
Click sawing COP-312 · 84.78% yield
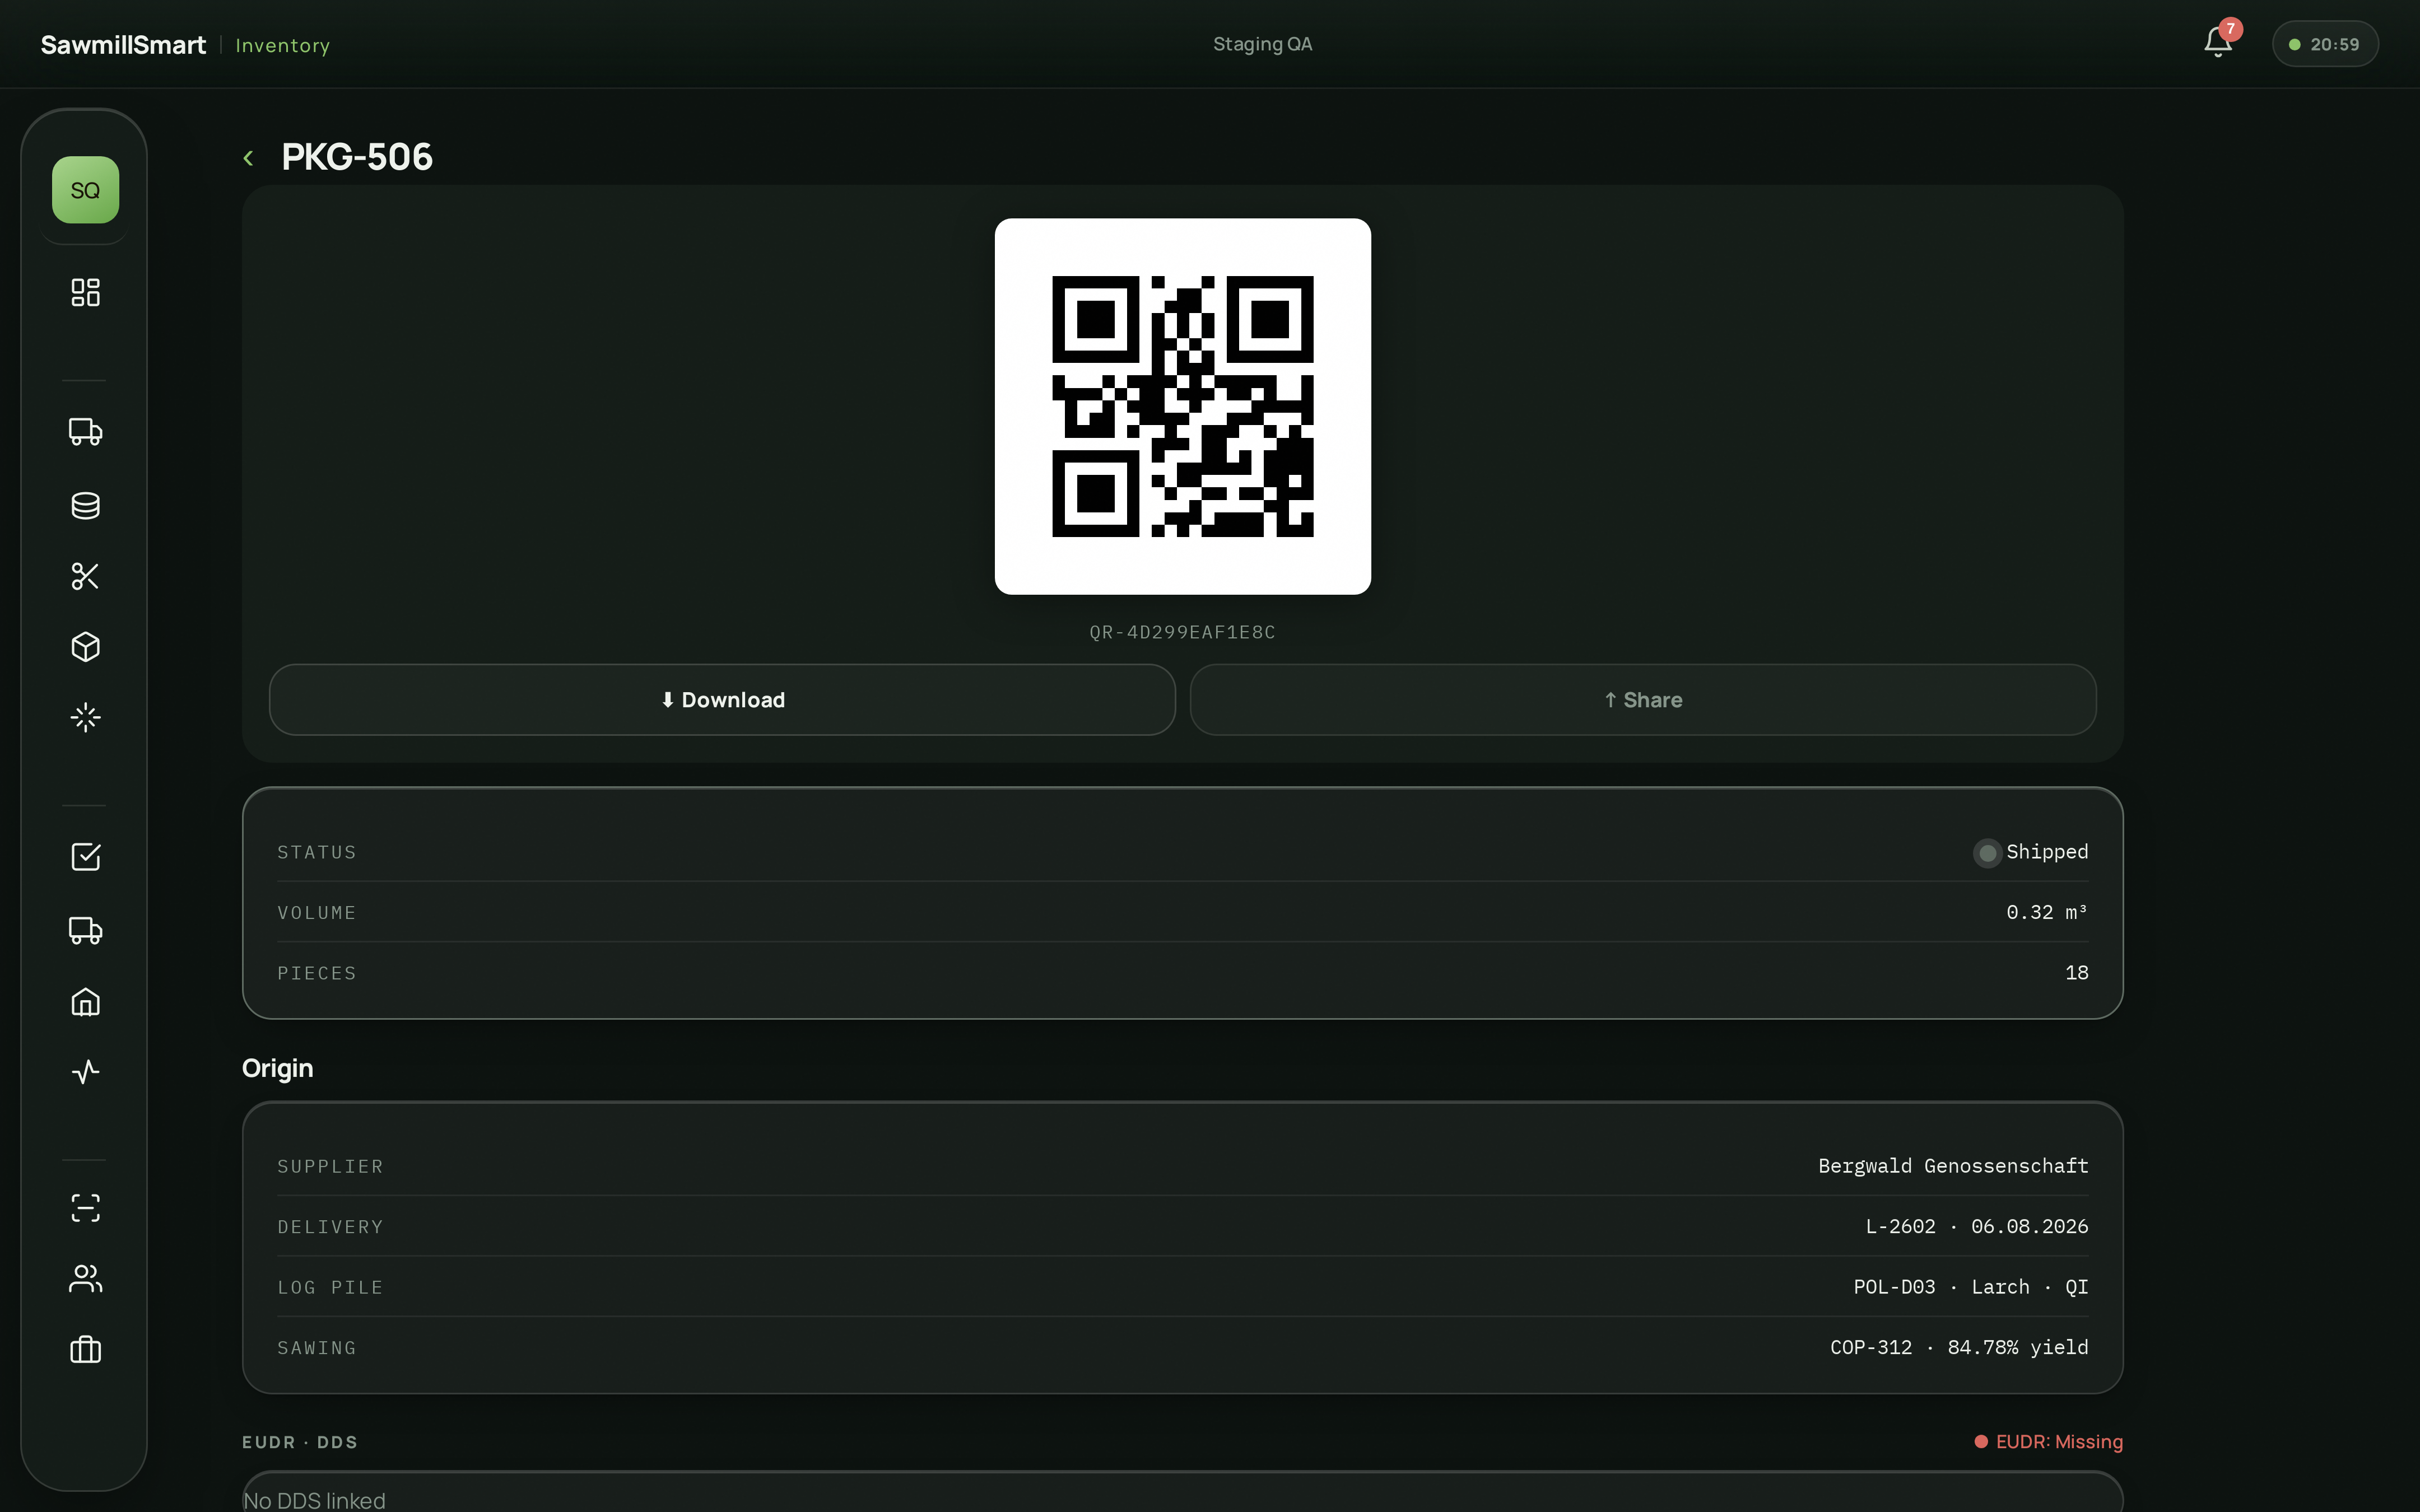[1959, 1348]
